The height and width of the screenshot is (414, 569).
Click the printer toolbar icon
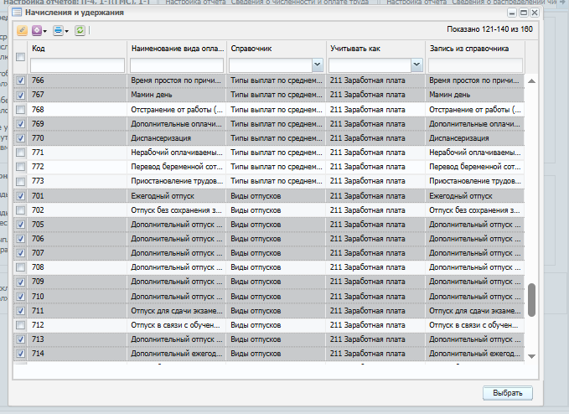[58, 30]
